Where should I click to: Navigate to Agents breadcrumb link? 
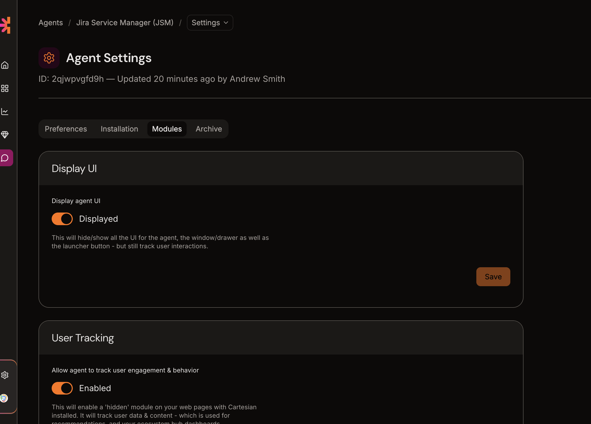51,23
